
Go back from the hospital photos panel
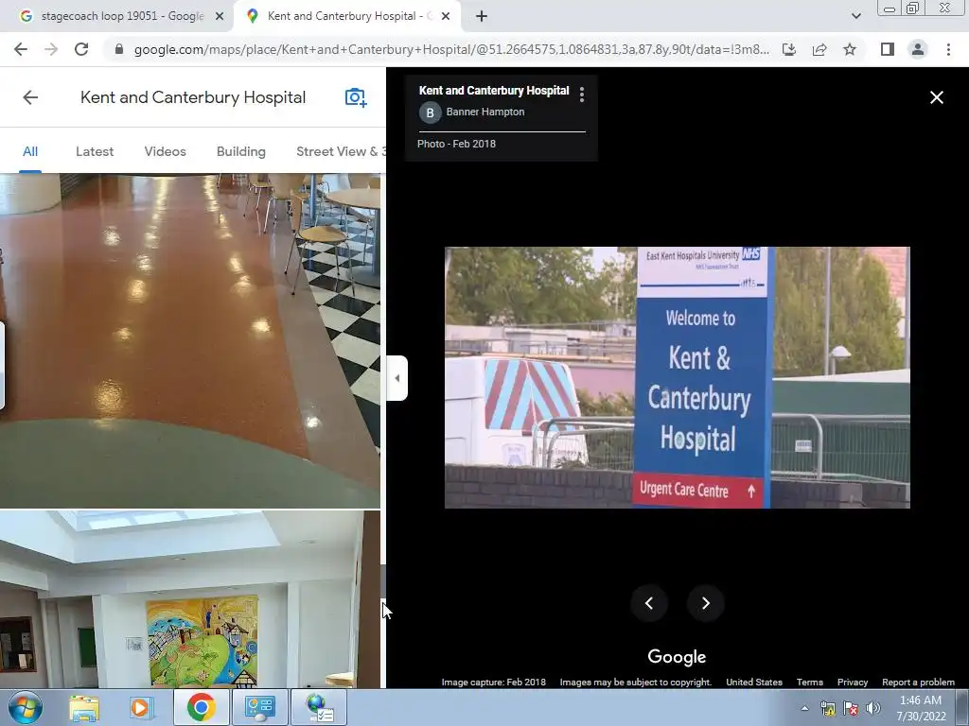[30, 97]
